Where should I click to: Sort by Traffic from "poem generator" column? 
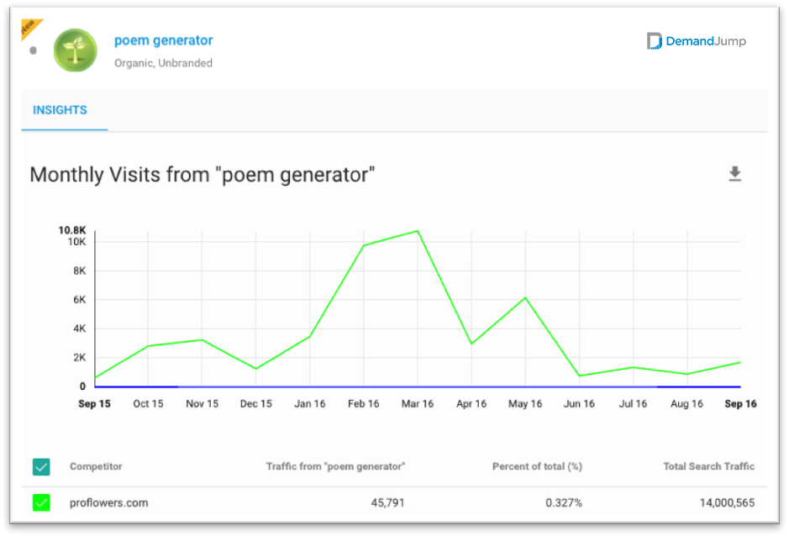(x=335, y=466)
